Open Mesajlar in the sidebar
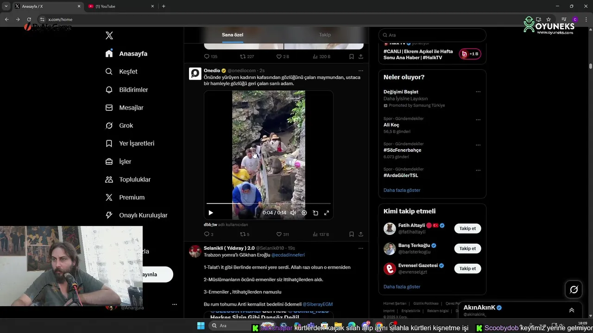Image resolution: width=593 pixels, height=333 pixels. [124, 108]
